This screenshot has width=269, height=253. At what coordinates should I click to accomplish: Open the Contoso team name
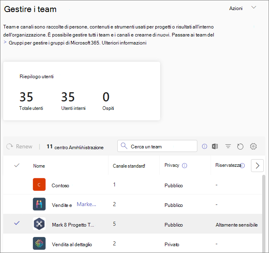pos(60,186)
